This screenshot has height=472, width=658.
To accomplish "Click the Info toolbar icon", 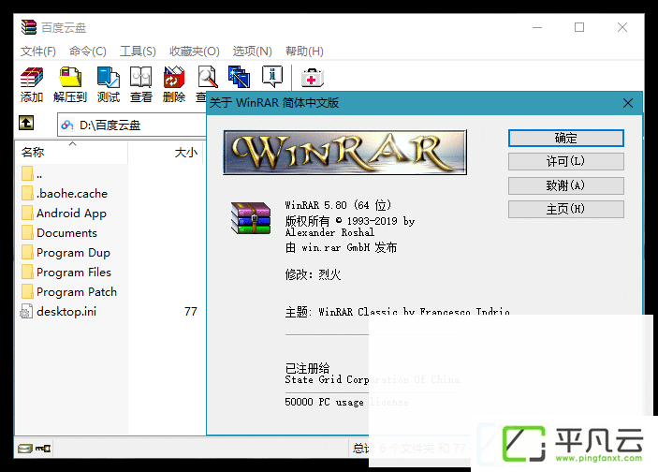I will [272, 77].
